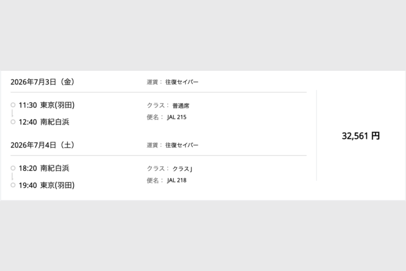Click the 11:30 departure circle marker
This screenshot has width=406, height=271.
click(13, 105)
